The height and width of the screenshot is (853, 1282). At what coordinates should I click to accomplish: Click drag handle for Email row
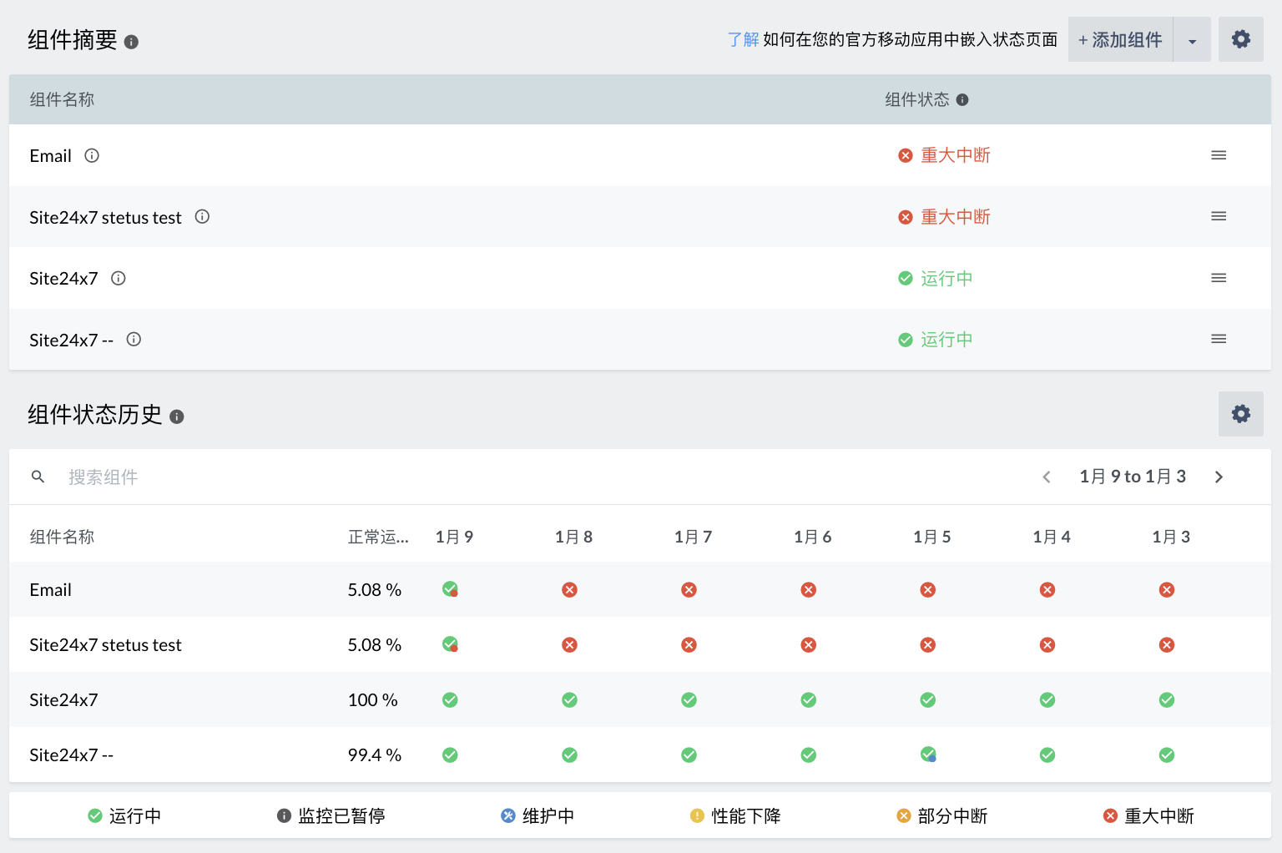click(1219, 155)
